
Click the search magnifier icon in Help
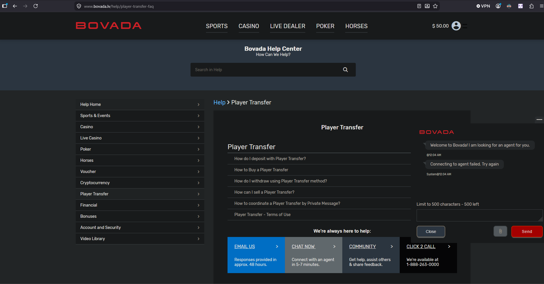[x=345, y=70]
